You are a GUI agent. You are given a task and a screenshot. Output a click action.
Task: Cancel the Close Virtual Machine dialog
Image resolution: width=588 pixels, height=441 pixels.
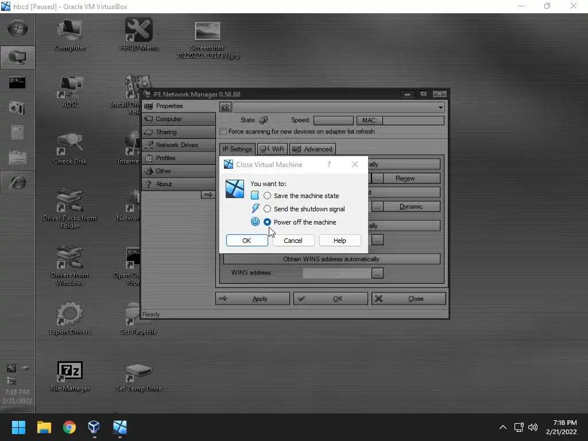tap(293, 241)
